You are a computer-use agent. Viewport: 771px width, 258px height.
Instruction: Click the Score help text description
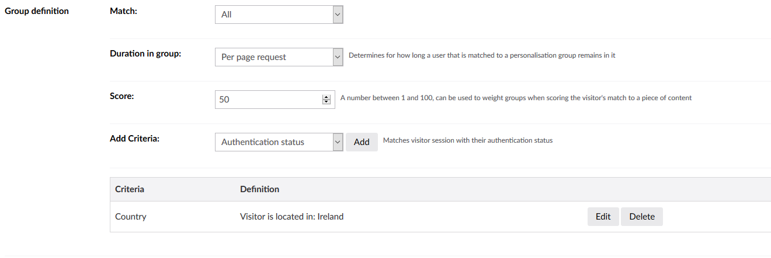pyautogui.click(x=516, y=98)
